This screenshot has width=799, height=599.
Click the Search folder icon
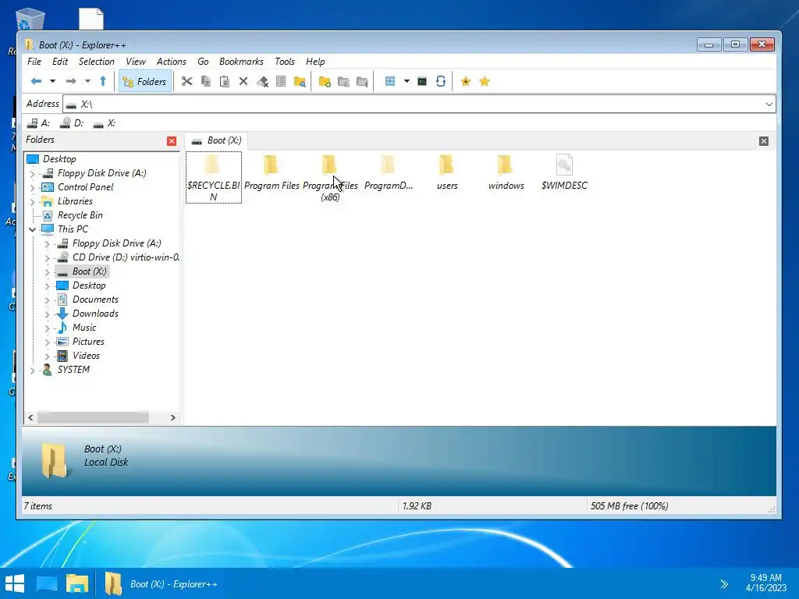click(300, 81)
